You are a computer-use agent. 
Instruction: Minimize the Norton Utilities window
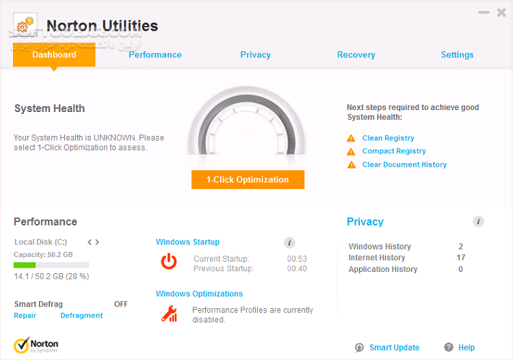[x=484, y=12]
